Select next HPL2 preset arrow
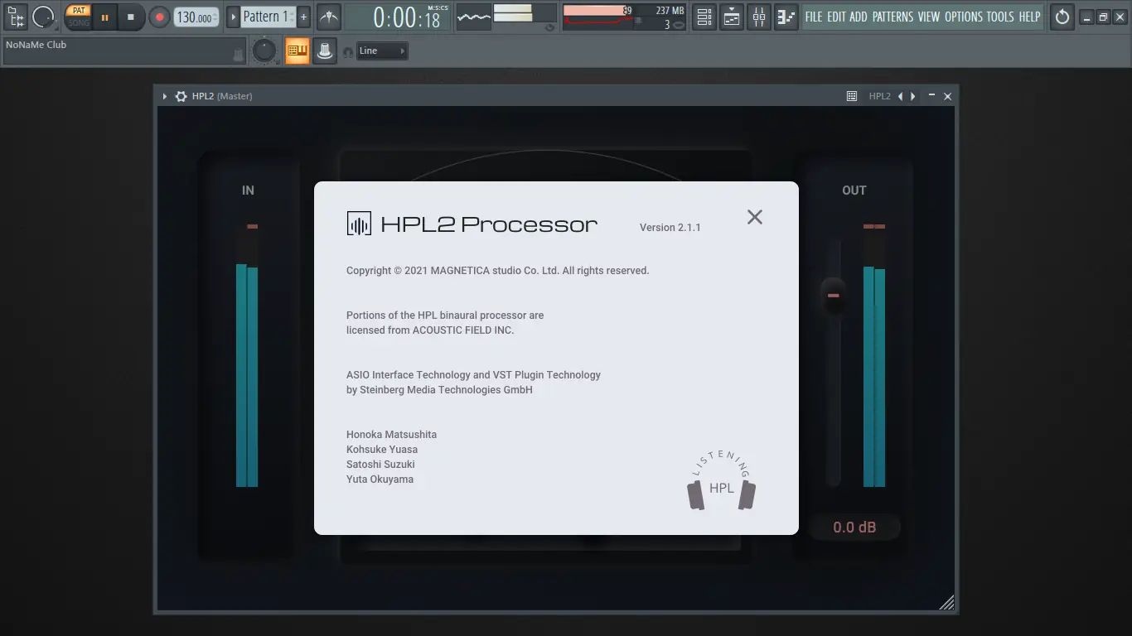 913,96
